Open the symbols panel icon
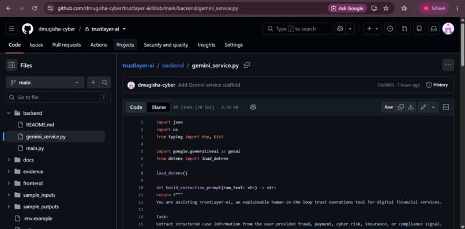The width and height of the screenshot is (465, 229). (446, 107)
